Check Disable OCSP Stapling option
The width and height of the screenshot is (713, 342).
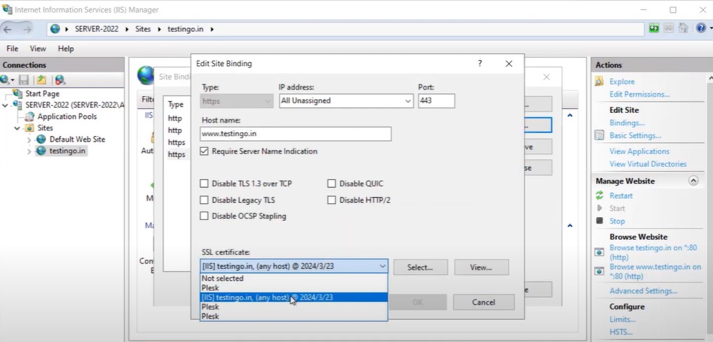point(204,216)
